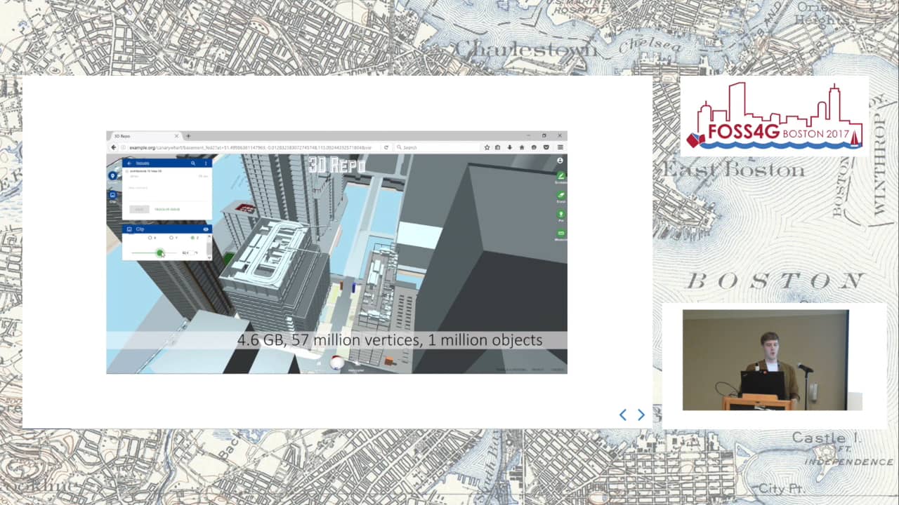Viewport: 899px width, 505px height.
Task: Click the browser address bar URL
Action: [x=250, y=147]
